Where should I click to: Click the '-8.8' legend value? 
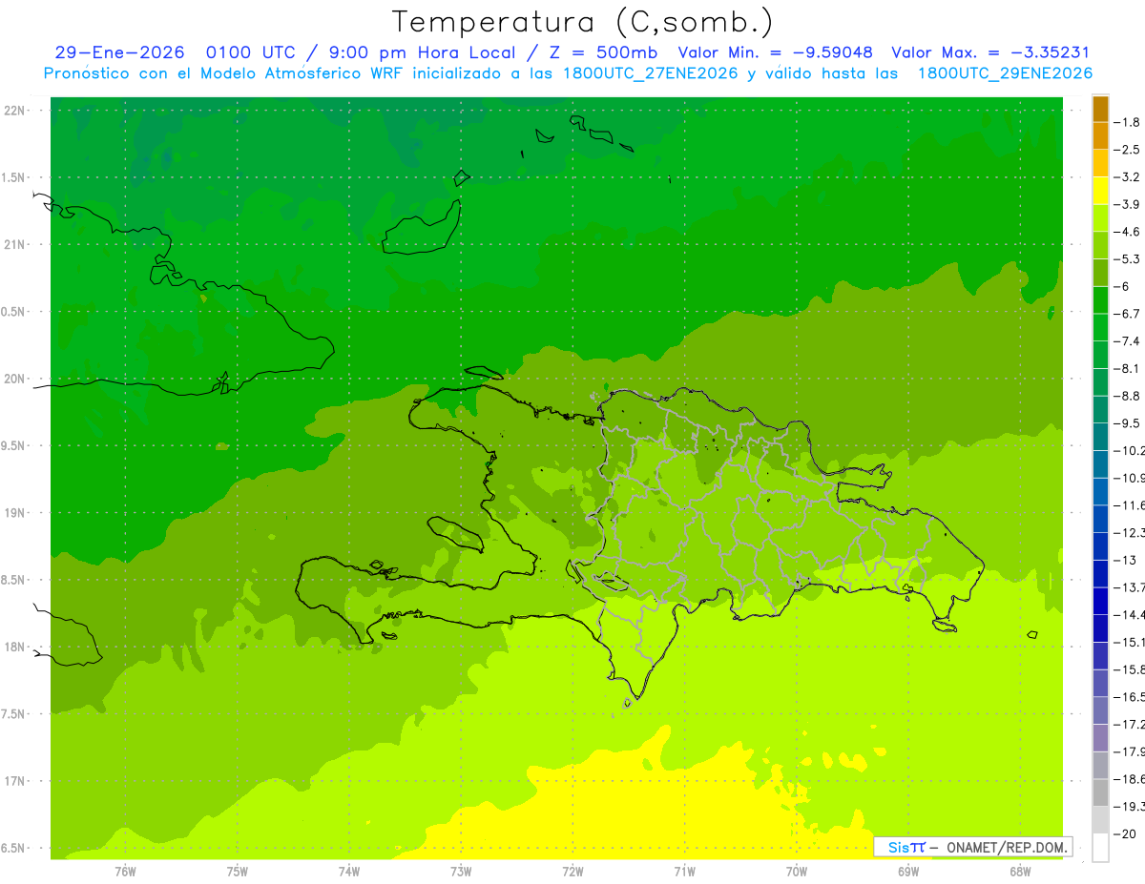[x=1128, y=396]
